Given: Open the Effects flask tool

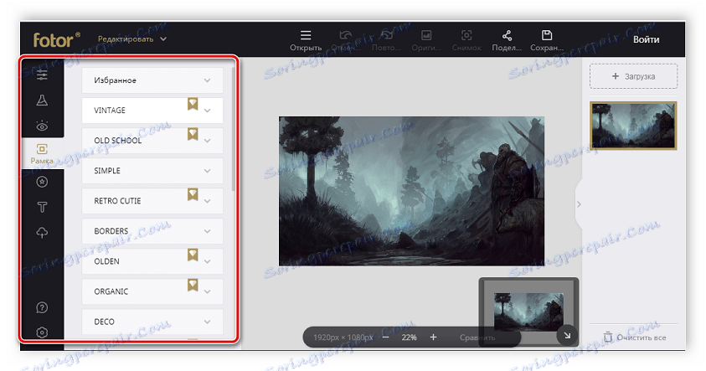Looking at the screenshot, I should click(x=42, y=100).
